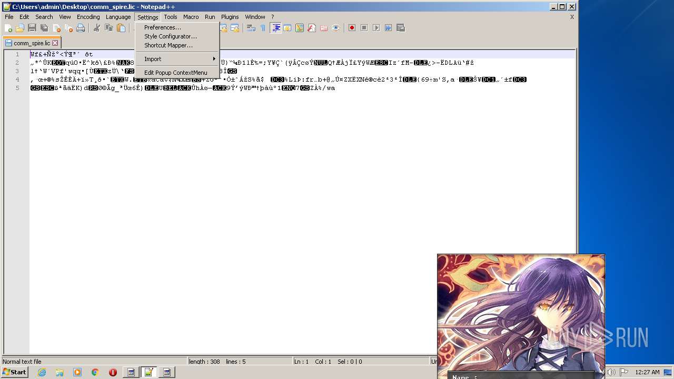Open the Encoding menu

tap(88, 17)
